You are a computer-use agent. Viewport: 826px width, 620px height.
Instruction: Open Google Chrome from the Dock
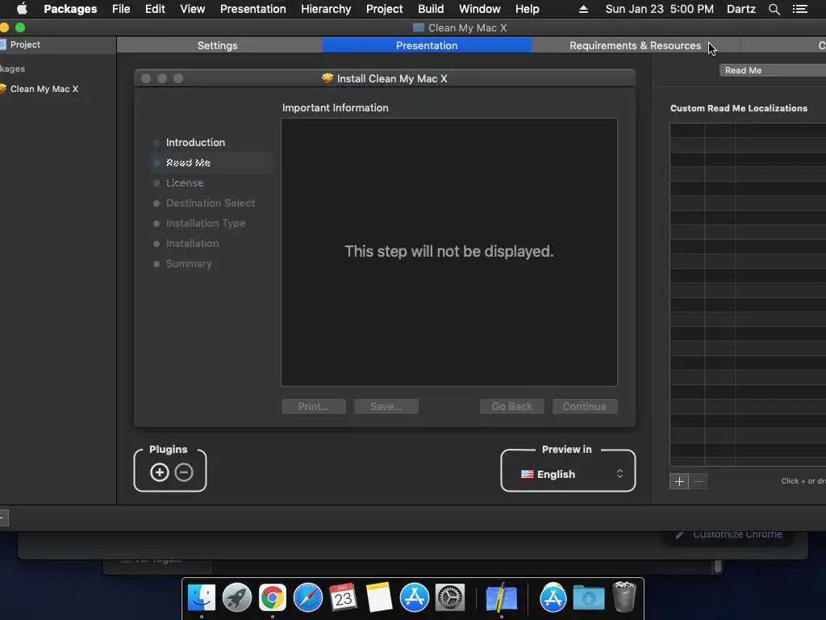pos(273,597)
